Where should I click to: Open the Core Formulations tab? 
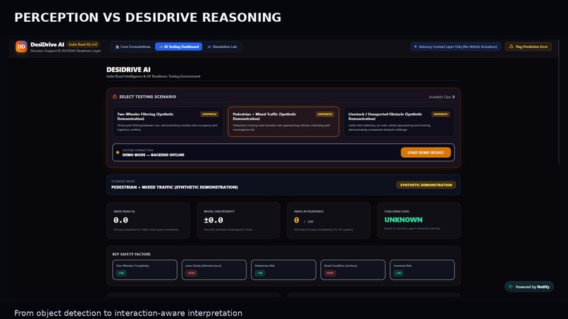pos(133,46)
